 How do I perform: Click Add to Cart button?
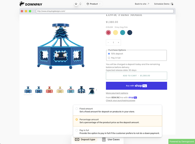pyautogui.click(x=136, y=76)
